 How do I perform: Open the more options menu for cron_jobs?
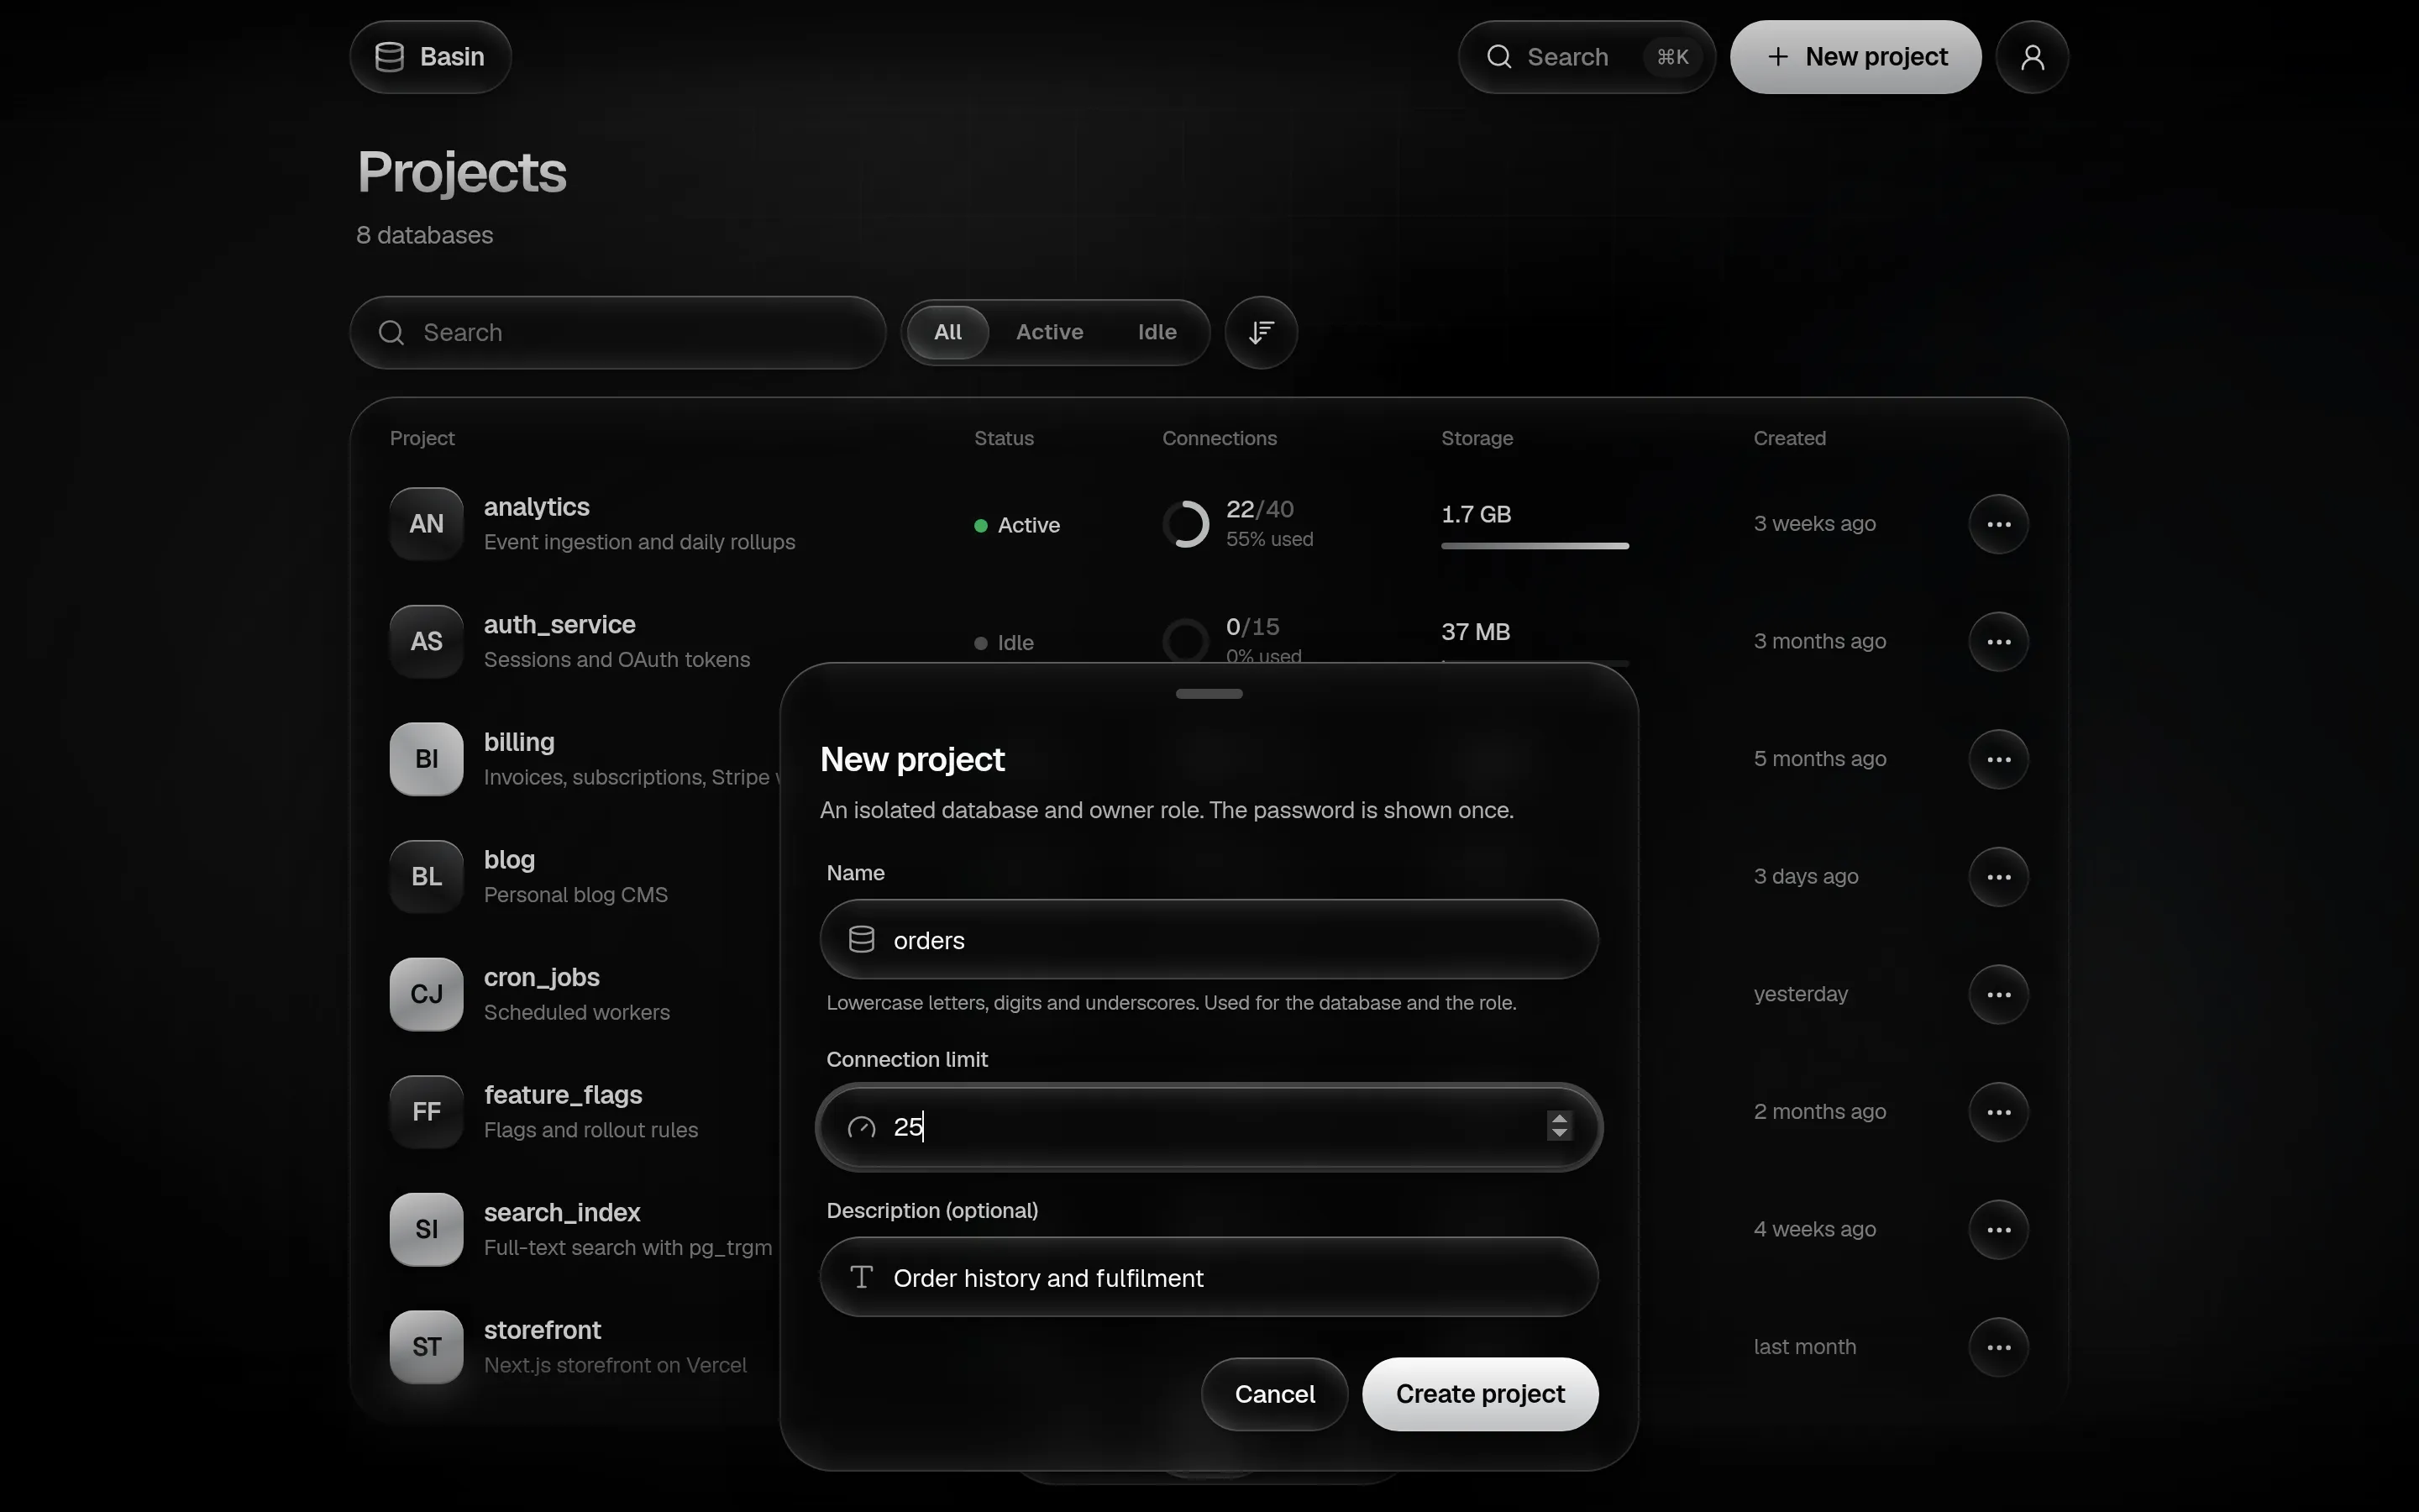coord(1998,994)
